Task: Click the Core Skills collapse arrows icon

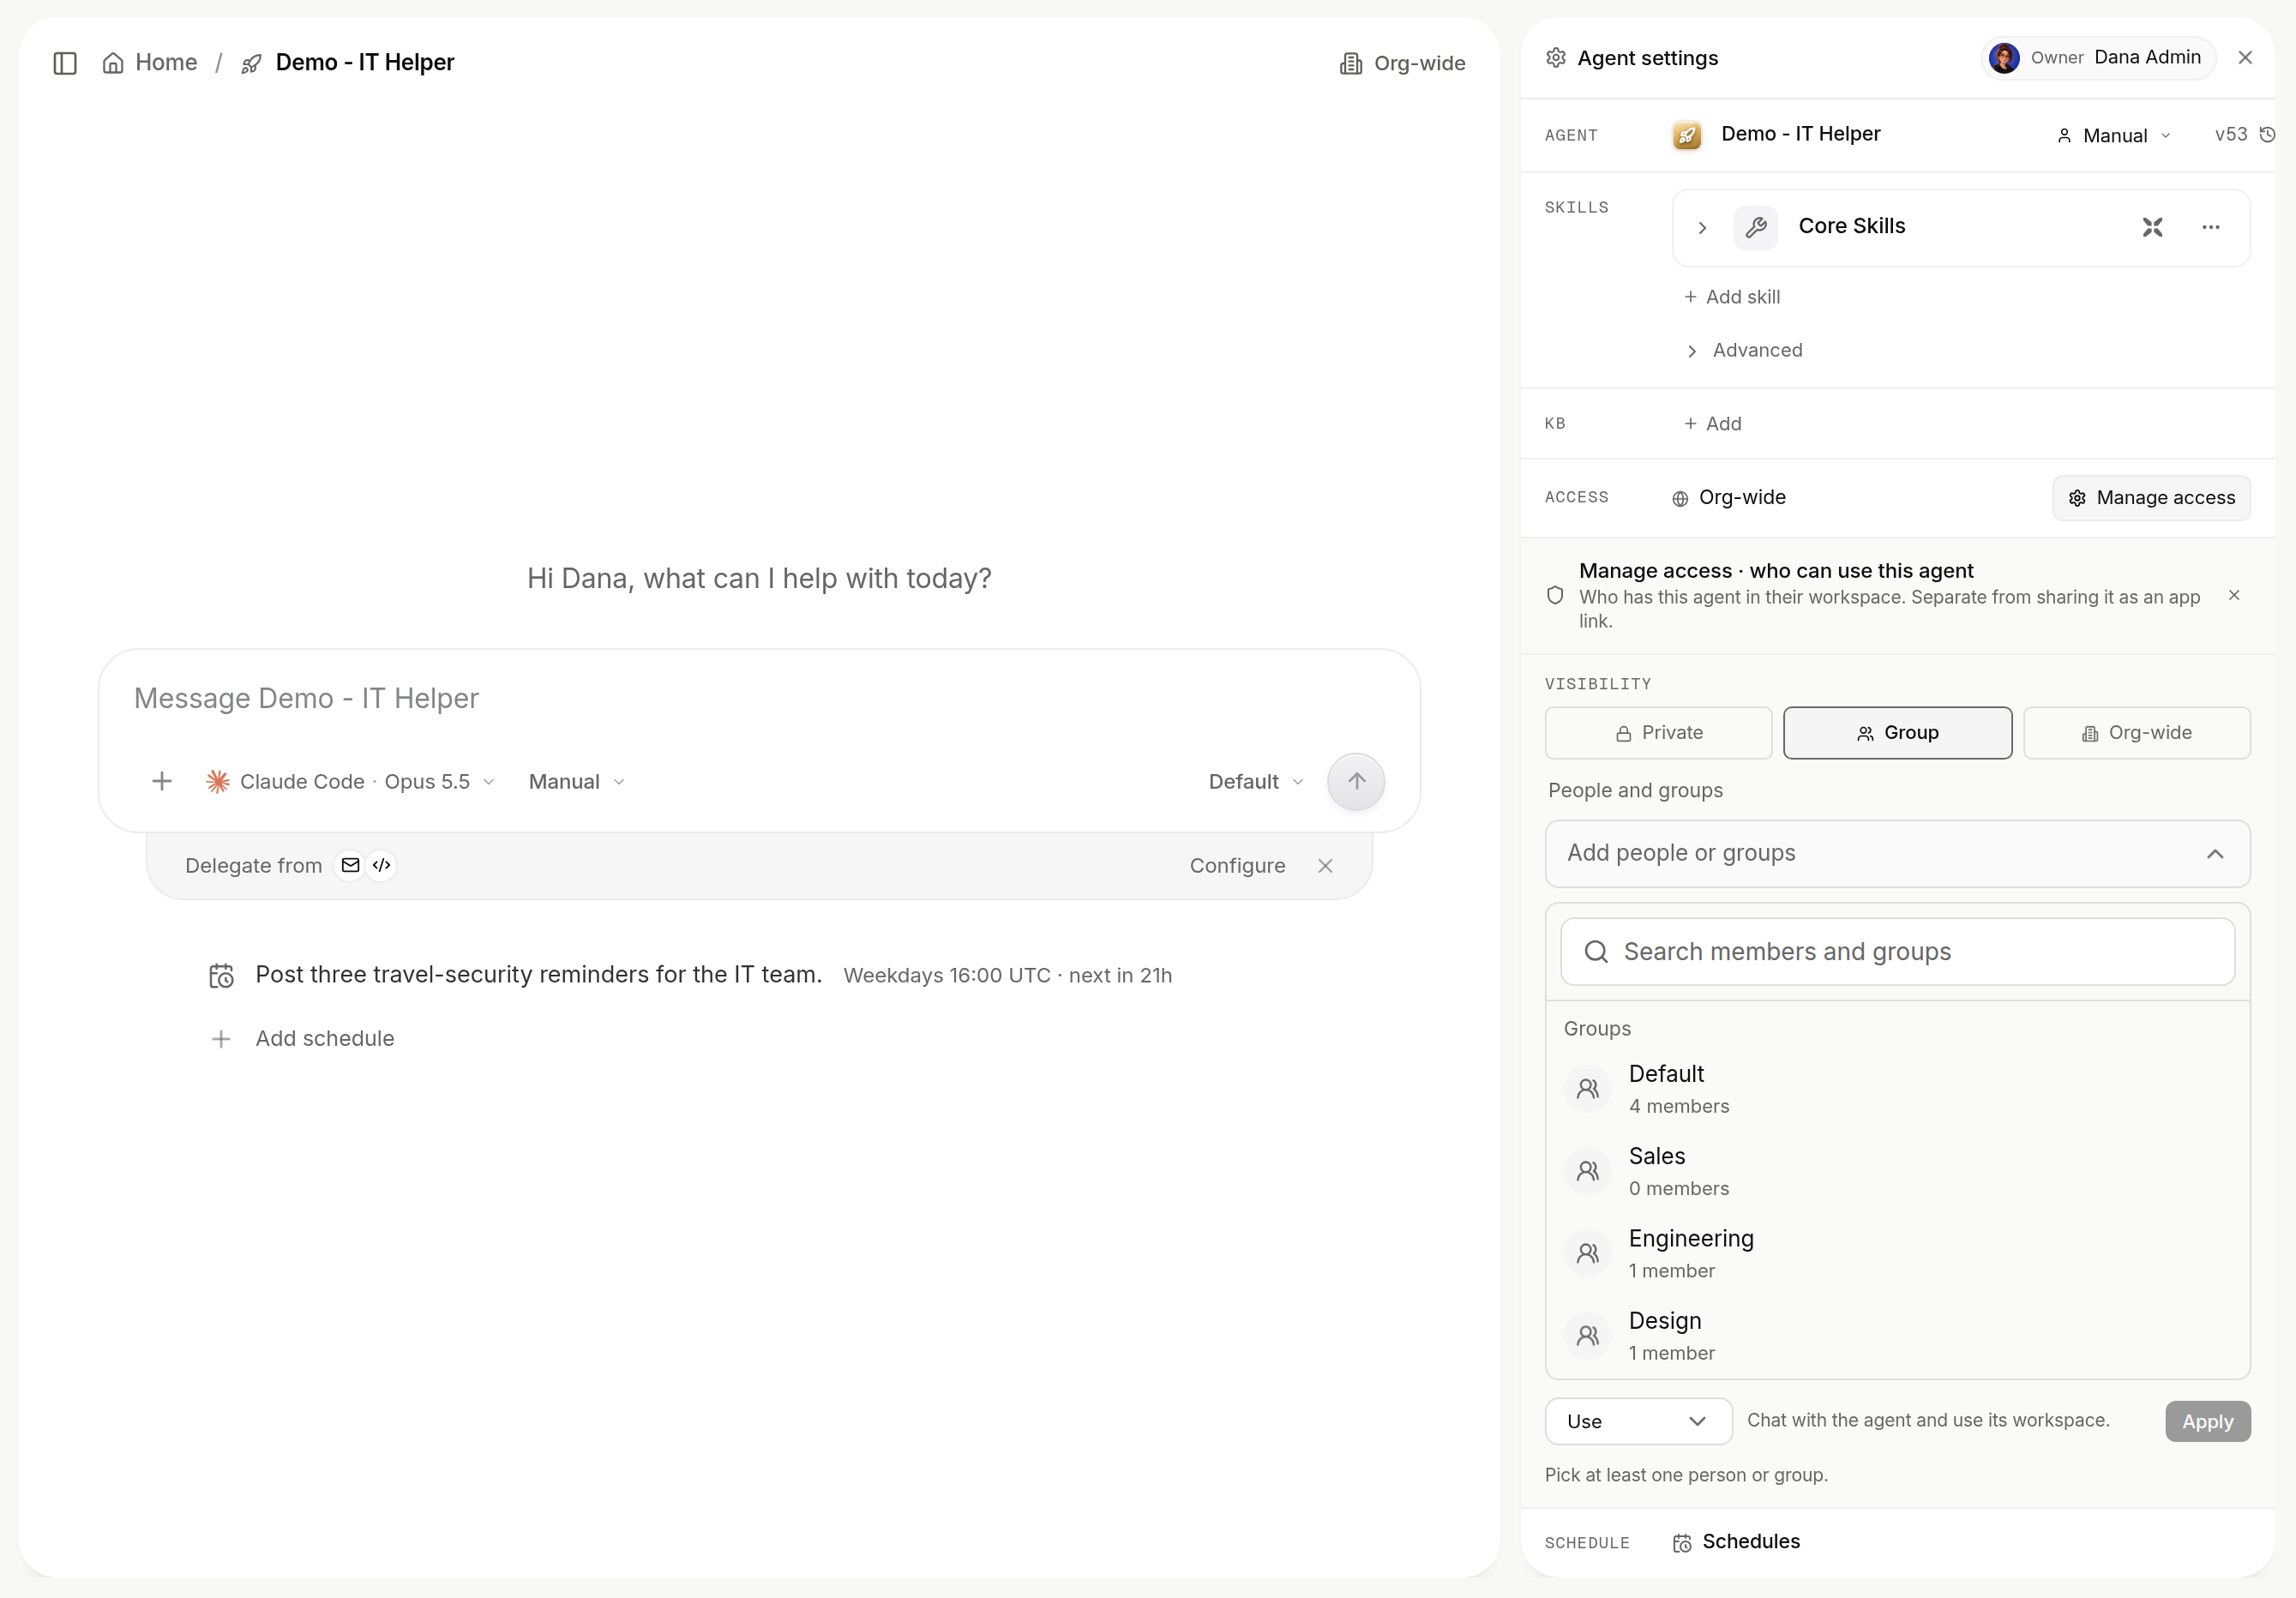Action: [2153, 227]
